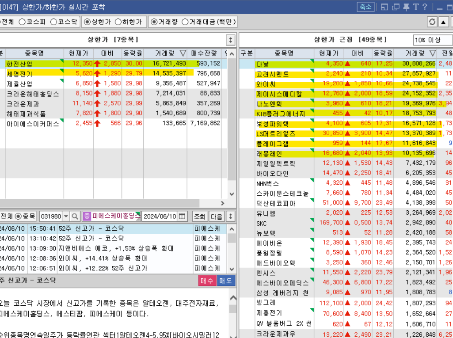Click the down arrow of the 상한가 table scrollbar
The width and height of the screenshot is (453, 338).
[232, 194]
